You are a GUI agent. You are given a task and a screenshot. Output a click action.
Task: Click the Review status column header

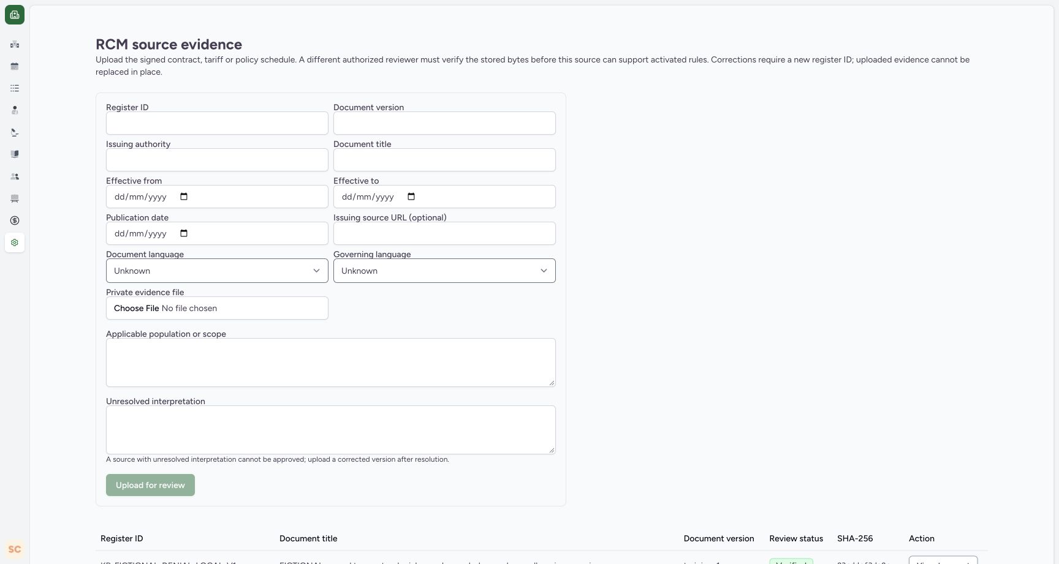click(x=796, y=538)
